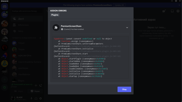Select the Plugins tab in Addon Errors
Image resolution: width=182 pixels, height=102 pixels.
coord(55,15)
